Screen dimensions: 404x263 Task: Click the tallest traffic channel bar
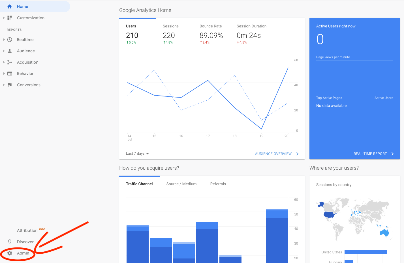pos(277,236)
